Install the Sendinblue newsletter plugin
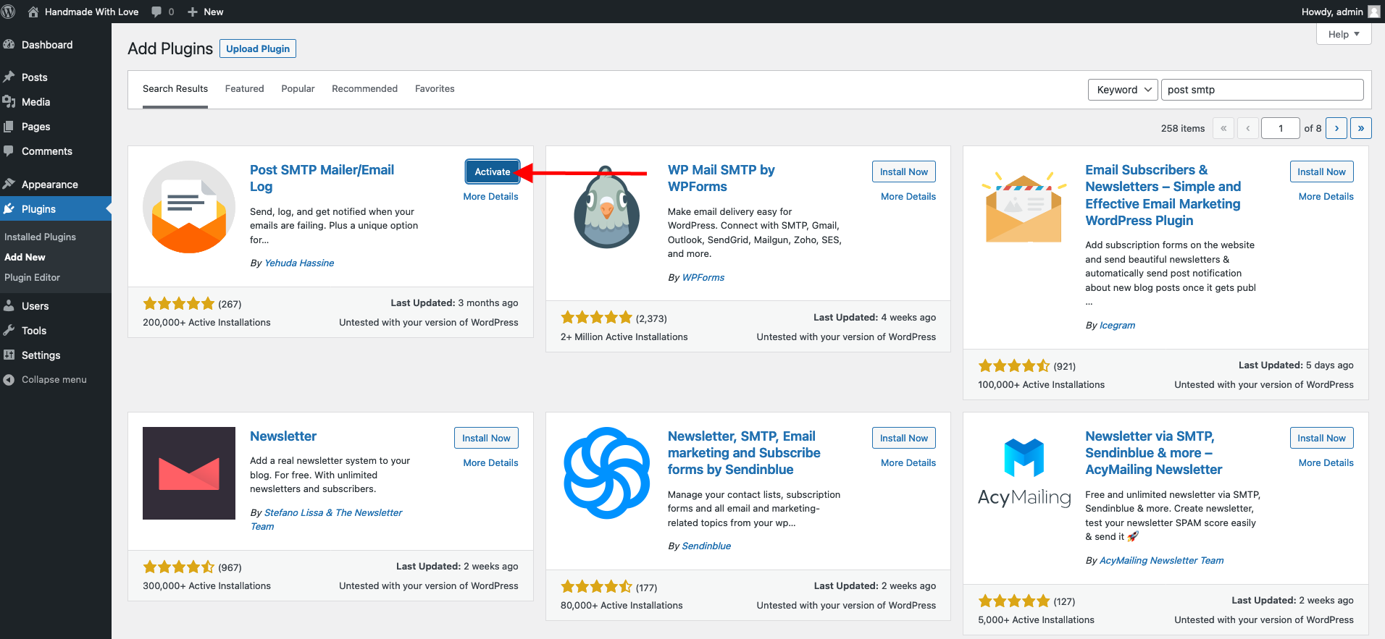1385x639 pixels. coord(903,438)
